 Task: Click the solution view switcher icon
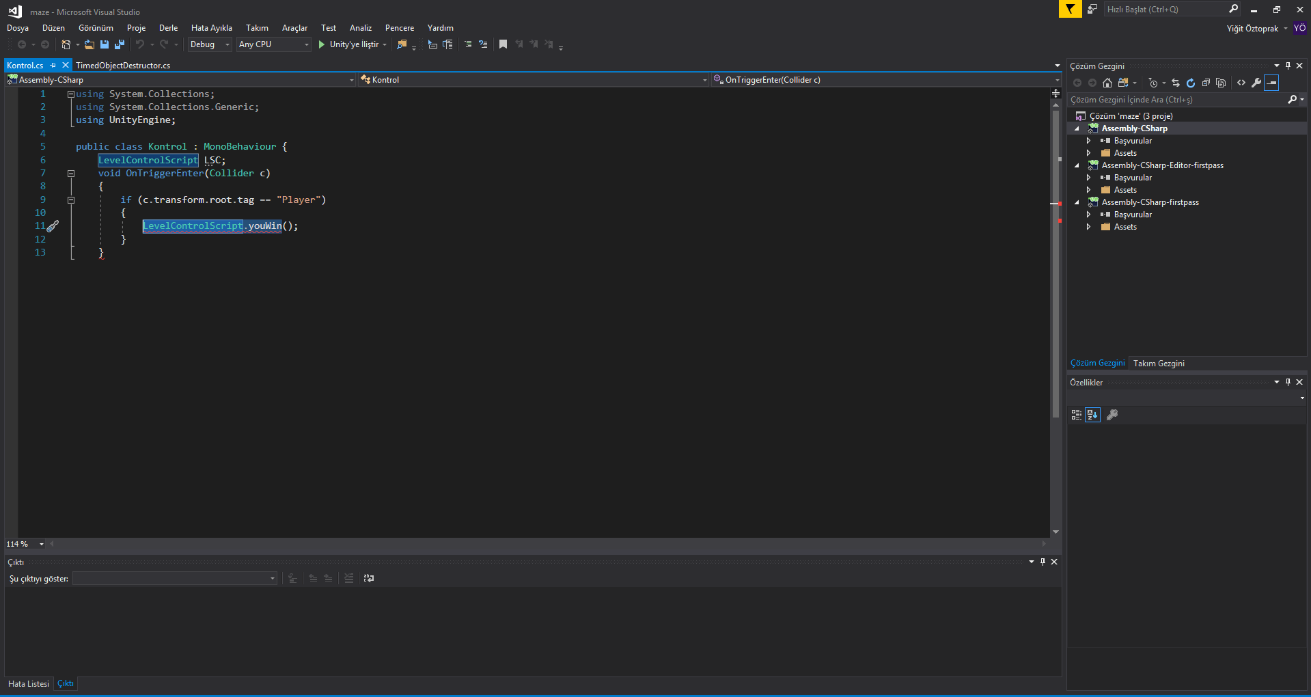point(1123,83)
